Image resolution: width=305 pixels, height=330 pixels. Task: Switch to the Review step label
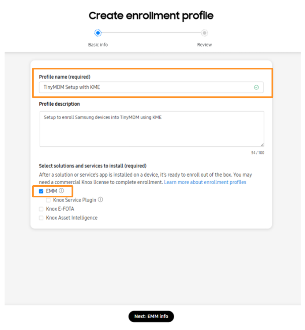click(x=204, y=45)
